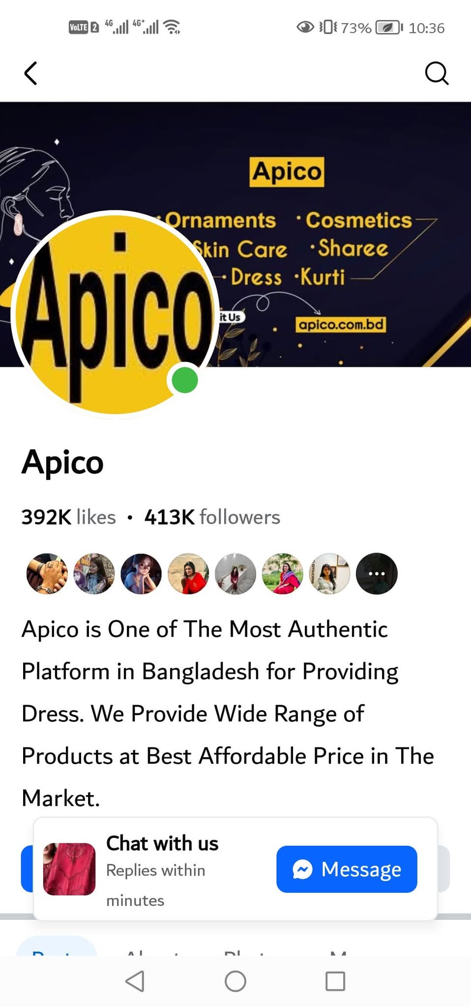
Task: Tap the green online status dot
Action: [185, 380]
